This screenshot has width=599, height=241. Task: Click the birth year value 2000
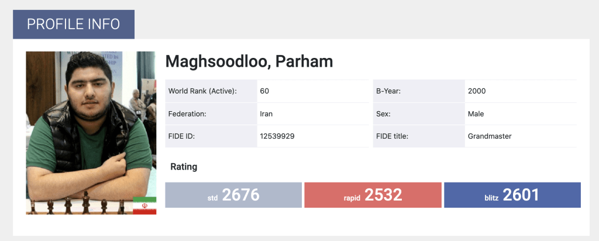coord(477,91)
